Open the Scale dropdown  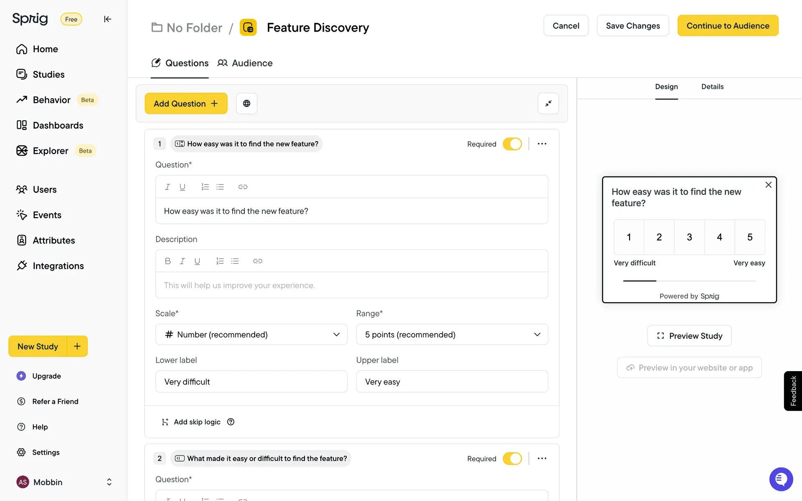[251, 334]
